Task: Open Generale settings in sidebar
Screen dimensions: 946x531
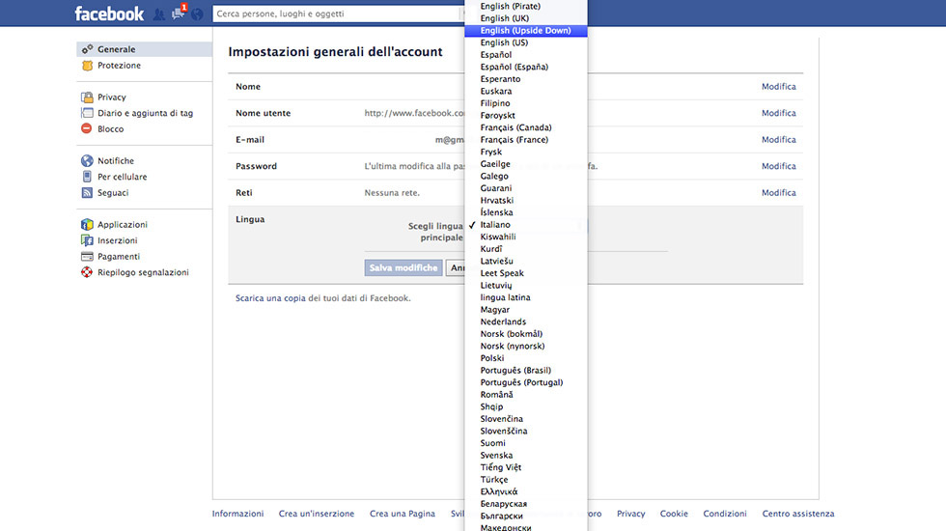Action: 116,49
